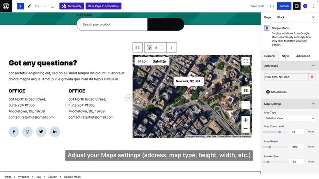
Task: Publish the page
Action: tap(284, 6)
